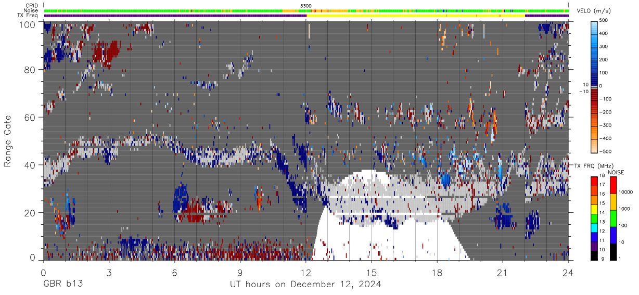The image size is (639, 295).
Task: Click the 300 label on velocity colorbar
Action: [x=604, y=46]
